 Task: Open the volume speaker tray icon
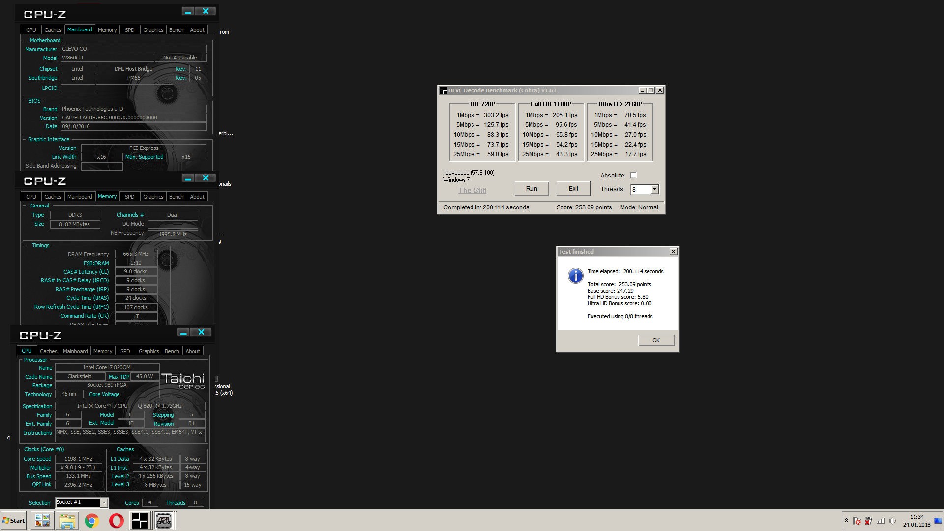pyautogui.click(x=892, y=521)
